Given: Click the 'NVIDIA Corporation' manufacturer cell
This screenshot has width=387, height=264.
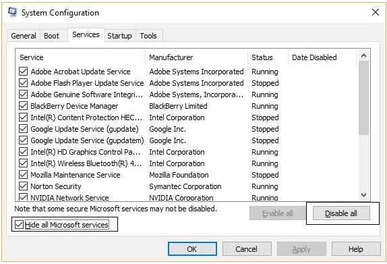Looking at the screenshot, I should (x=181, y=198).
